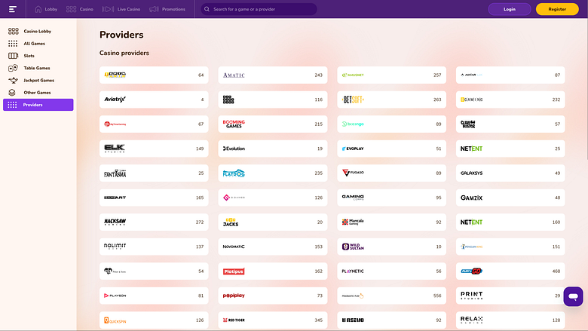The image size is (588, 331).
Task: Open Platipus provider logo
Action: click(x=234, y=271)
